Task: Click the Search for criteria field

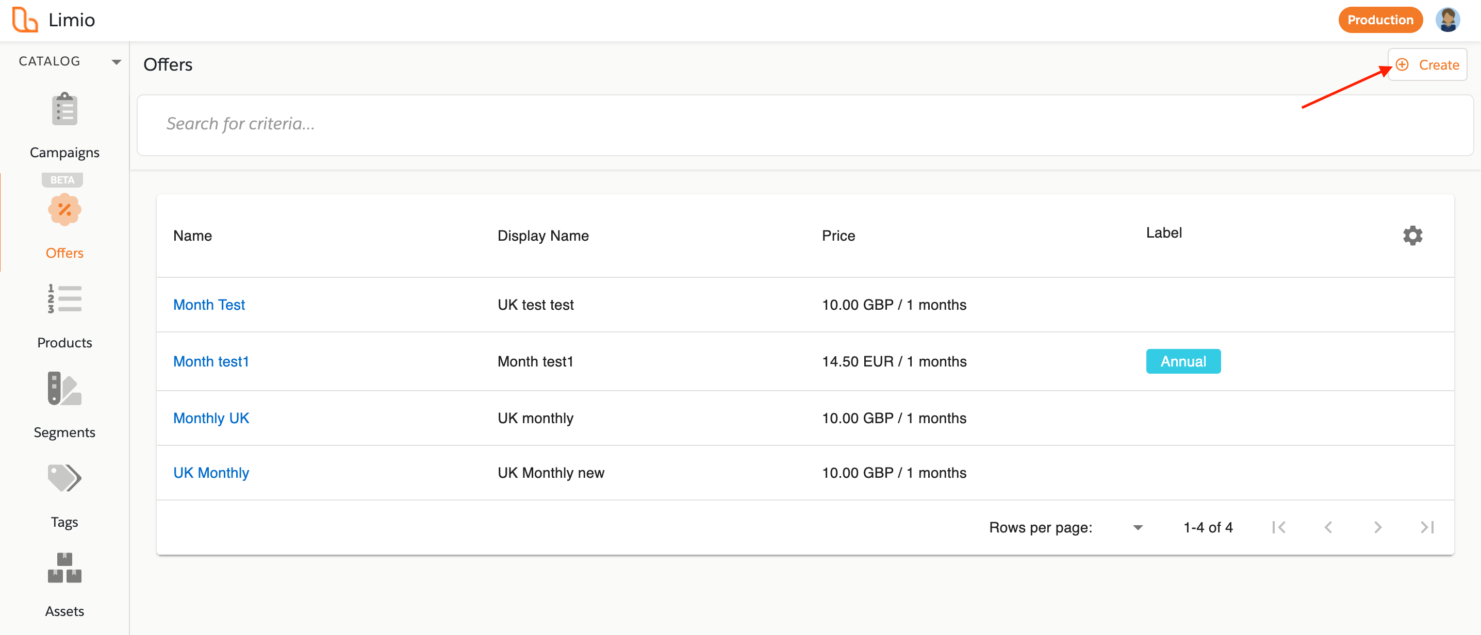Action: 805,125
